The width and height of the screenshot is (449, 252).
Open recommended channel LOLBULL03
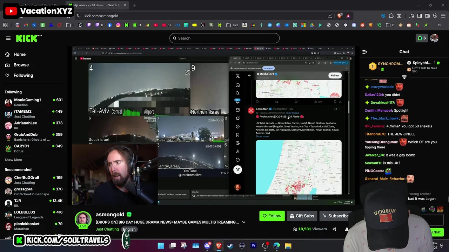coord(34,215)
